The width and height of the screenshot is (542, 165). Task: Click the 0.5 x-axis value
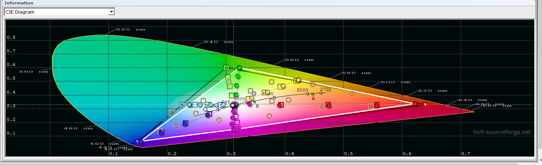click(348, 154)
